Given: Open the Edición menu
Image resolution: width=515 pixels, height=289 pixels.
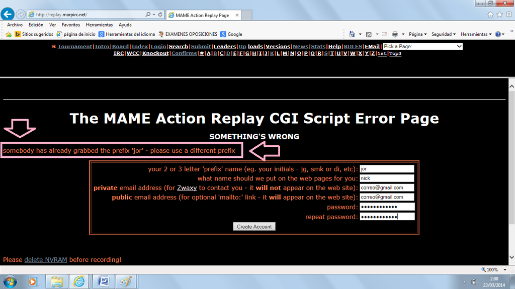Looking at the screenshot, I should (36, 25).
